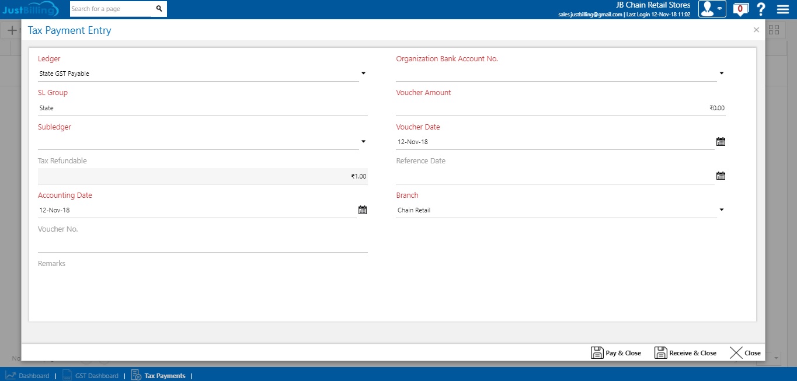The width and height of the screenshot is (797, 381).
Task: Focus the Search for a page field
Action: [111, 9]
